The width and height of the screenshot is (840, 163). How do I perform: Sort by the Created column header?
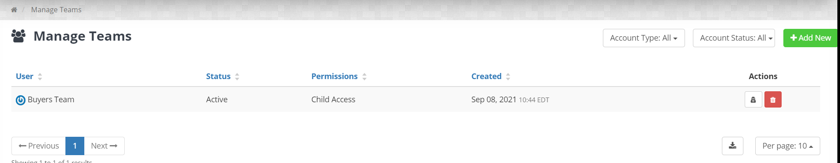coord(486,76)
